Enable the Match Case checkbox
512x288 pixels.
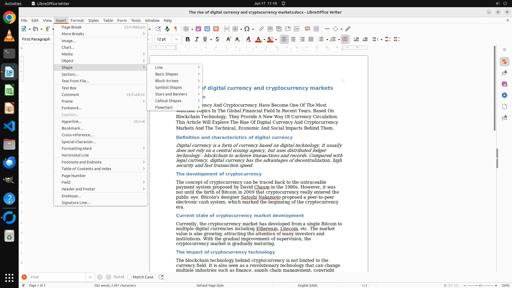pyautogui.click(x=130, y=277)
